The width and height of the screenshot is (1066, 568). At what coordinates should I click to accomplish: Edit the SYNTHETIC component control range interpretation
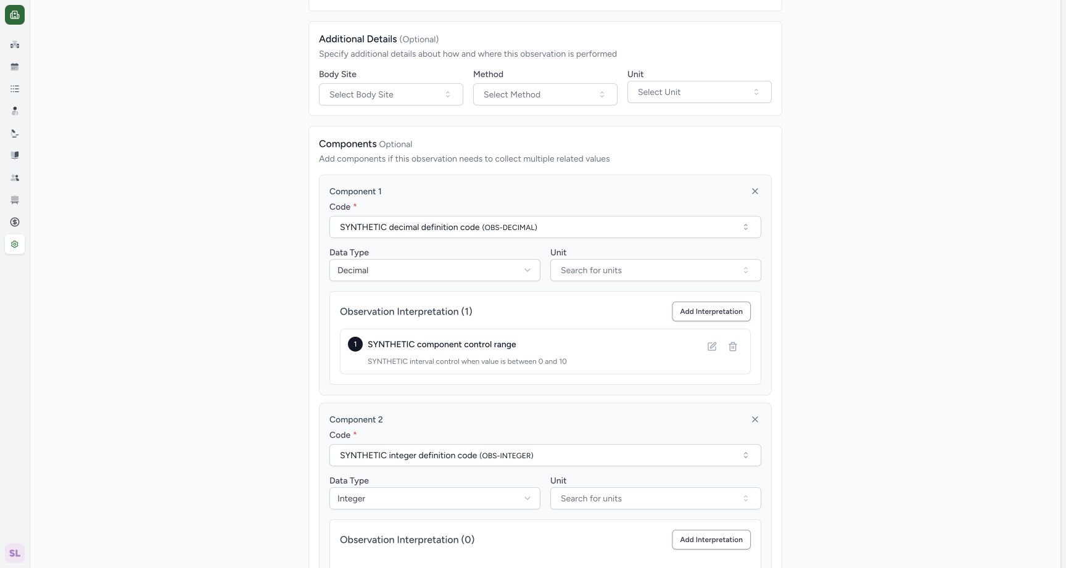click(x=712, y=347)
